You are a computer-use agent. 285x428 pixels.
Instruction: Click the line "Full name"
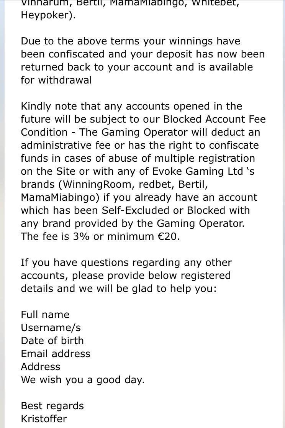click(45, 315)
